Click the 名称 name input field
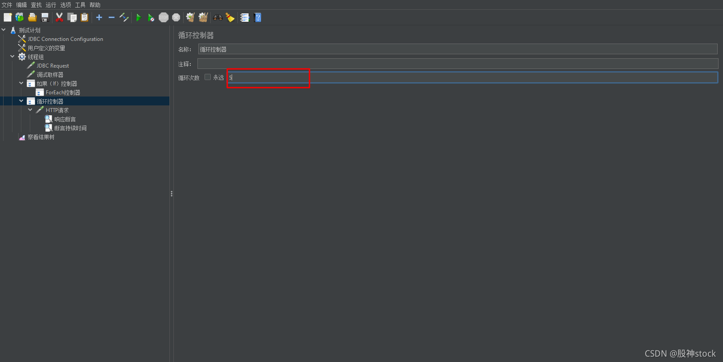 pos(458,49)
